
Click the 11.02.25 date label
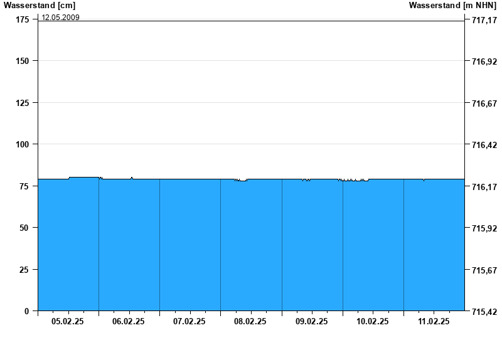pos(434,321)
